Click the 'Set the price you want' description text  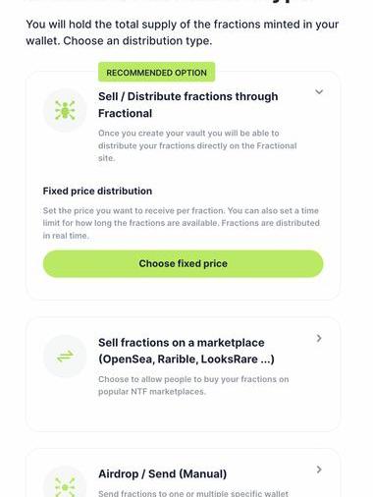[182, 223]
